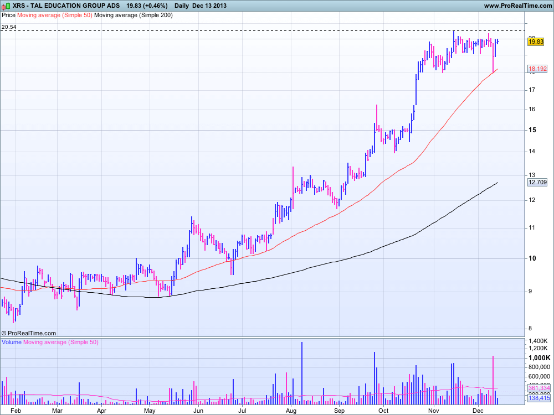The width and height of the screenshot is (554, 415).
Task: Click the 16 price axis label
Action: point(532,110)
